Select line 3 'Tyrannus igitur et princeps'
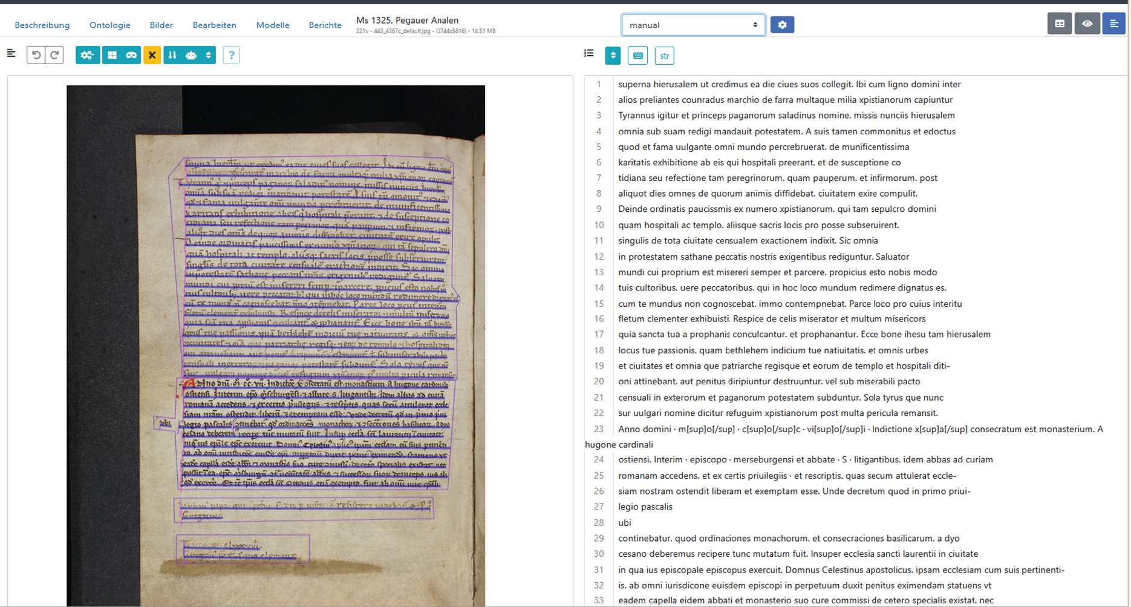The image size is (1131, 607). tap(786, 115)
